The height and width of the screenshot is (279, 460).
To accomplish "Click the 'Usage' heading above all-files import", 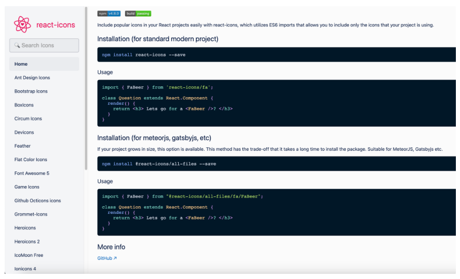I will click(105, 181).
